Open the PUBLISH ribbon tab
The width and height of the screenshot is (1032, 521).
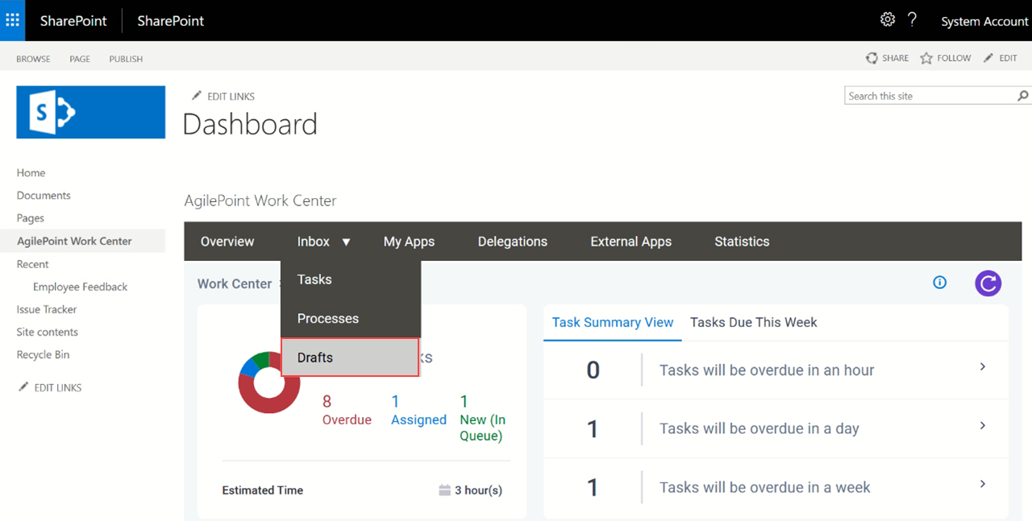pos(126,59)
